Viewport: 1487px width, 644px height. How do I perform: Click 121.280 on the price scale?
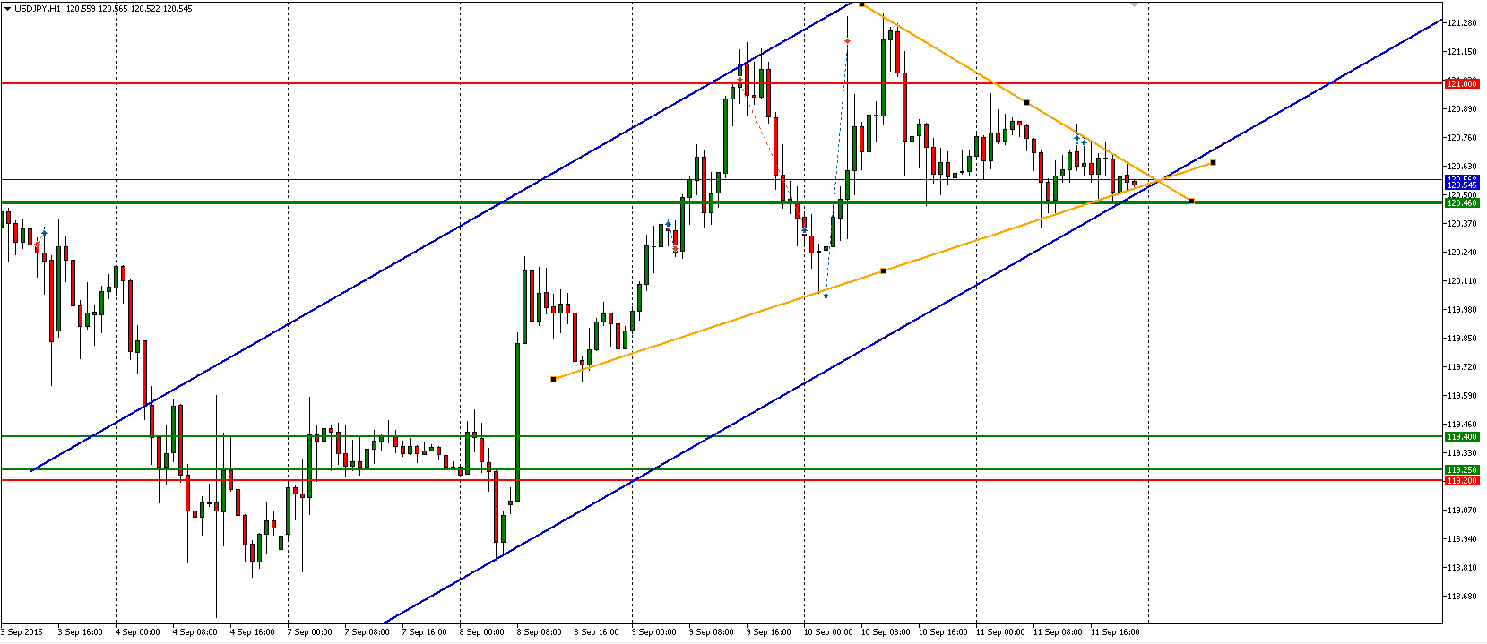1462,22
